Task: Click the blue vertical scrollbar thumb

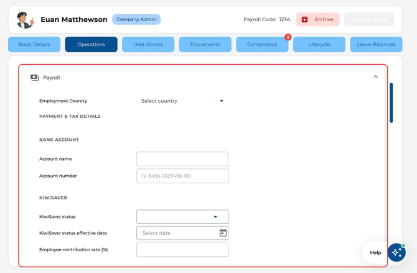Action: coord(391,103)
